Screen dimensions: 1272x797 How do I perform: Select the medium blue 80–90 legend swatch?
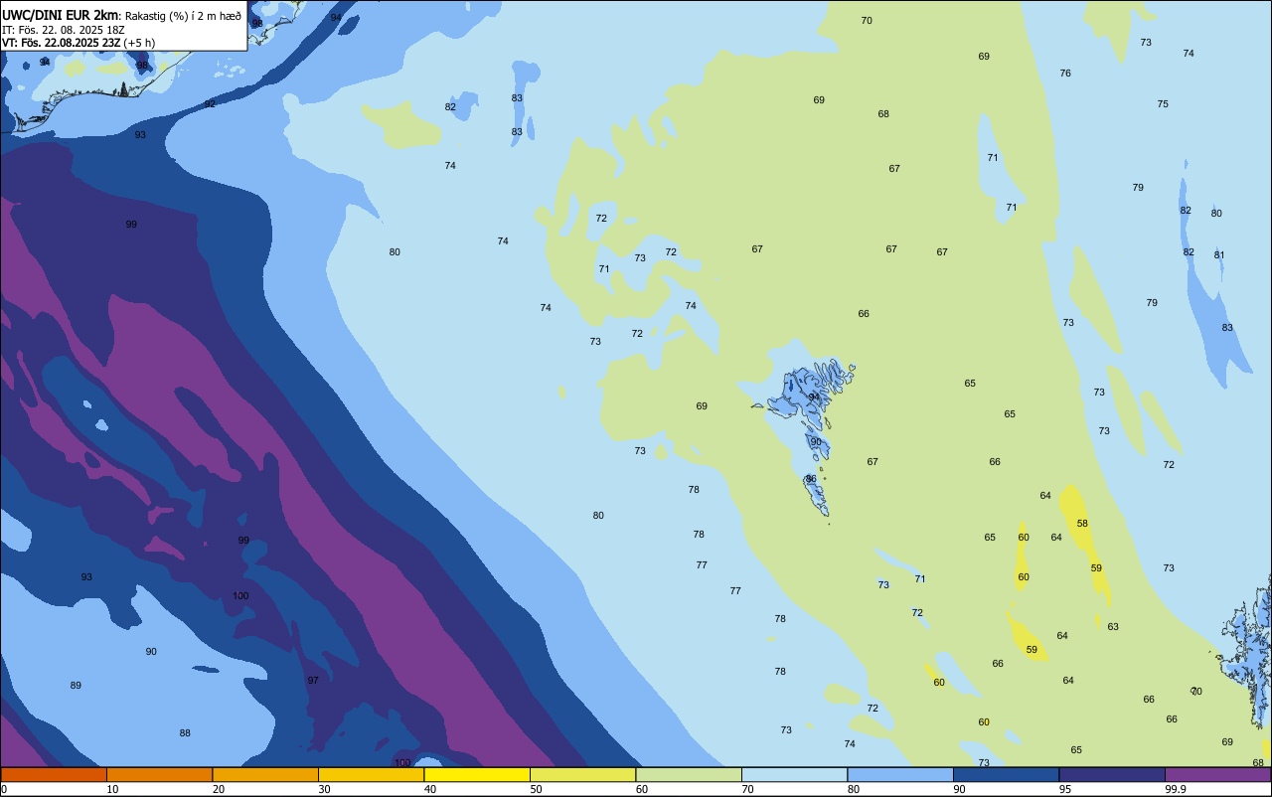900,774
